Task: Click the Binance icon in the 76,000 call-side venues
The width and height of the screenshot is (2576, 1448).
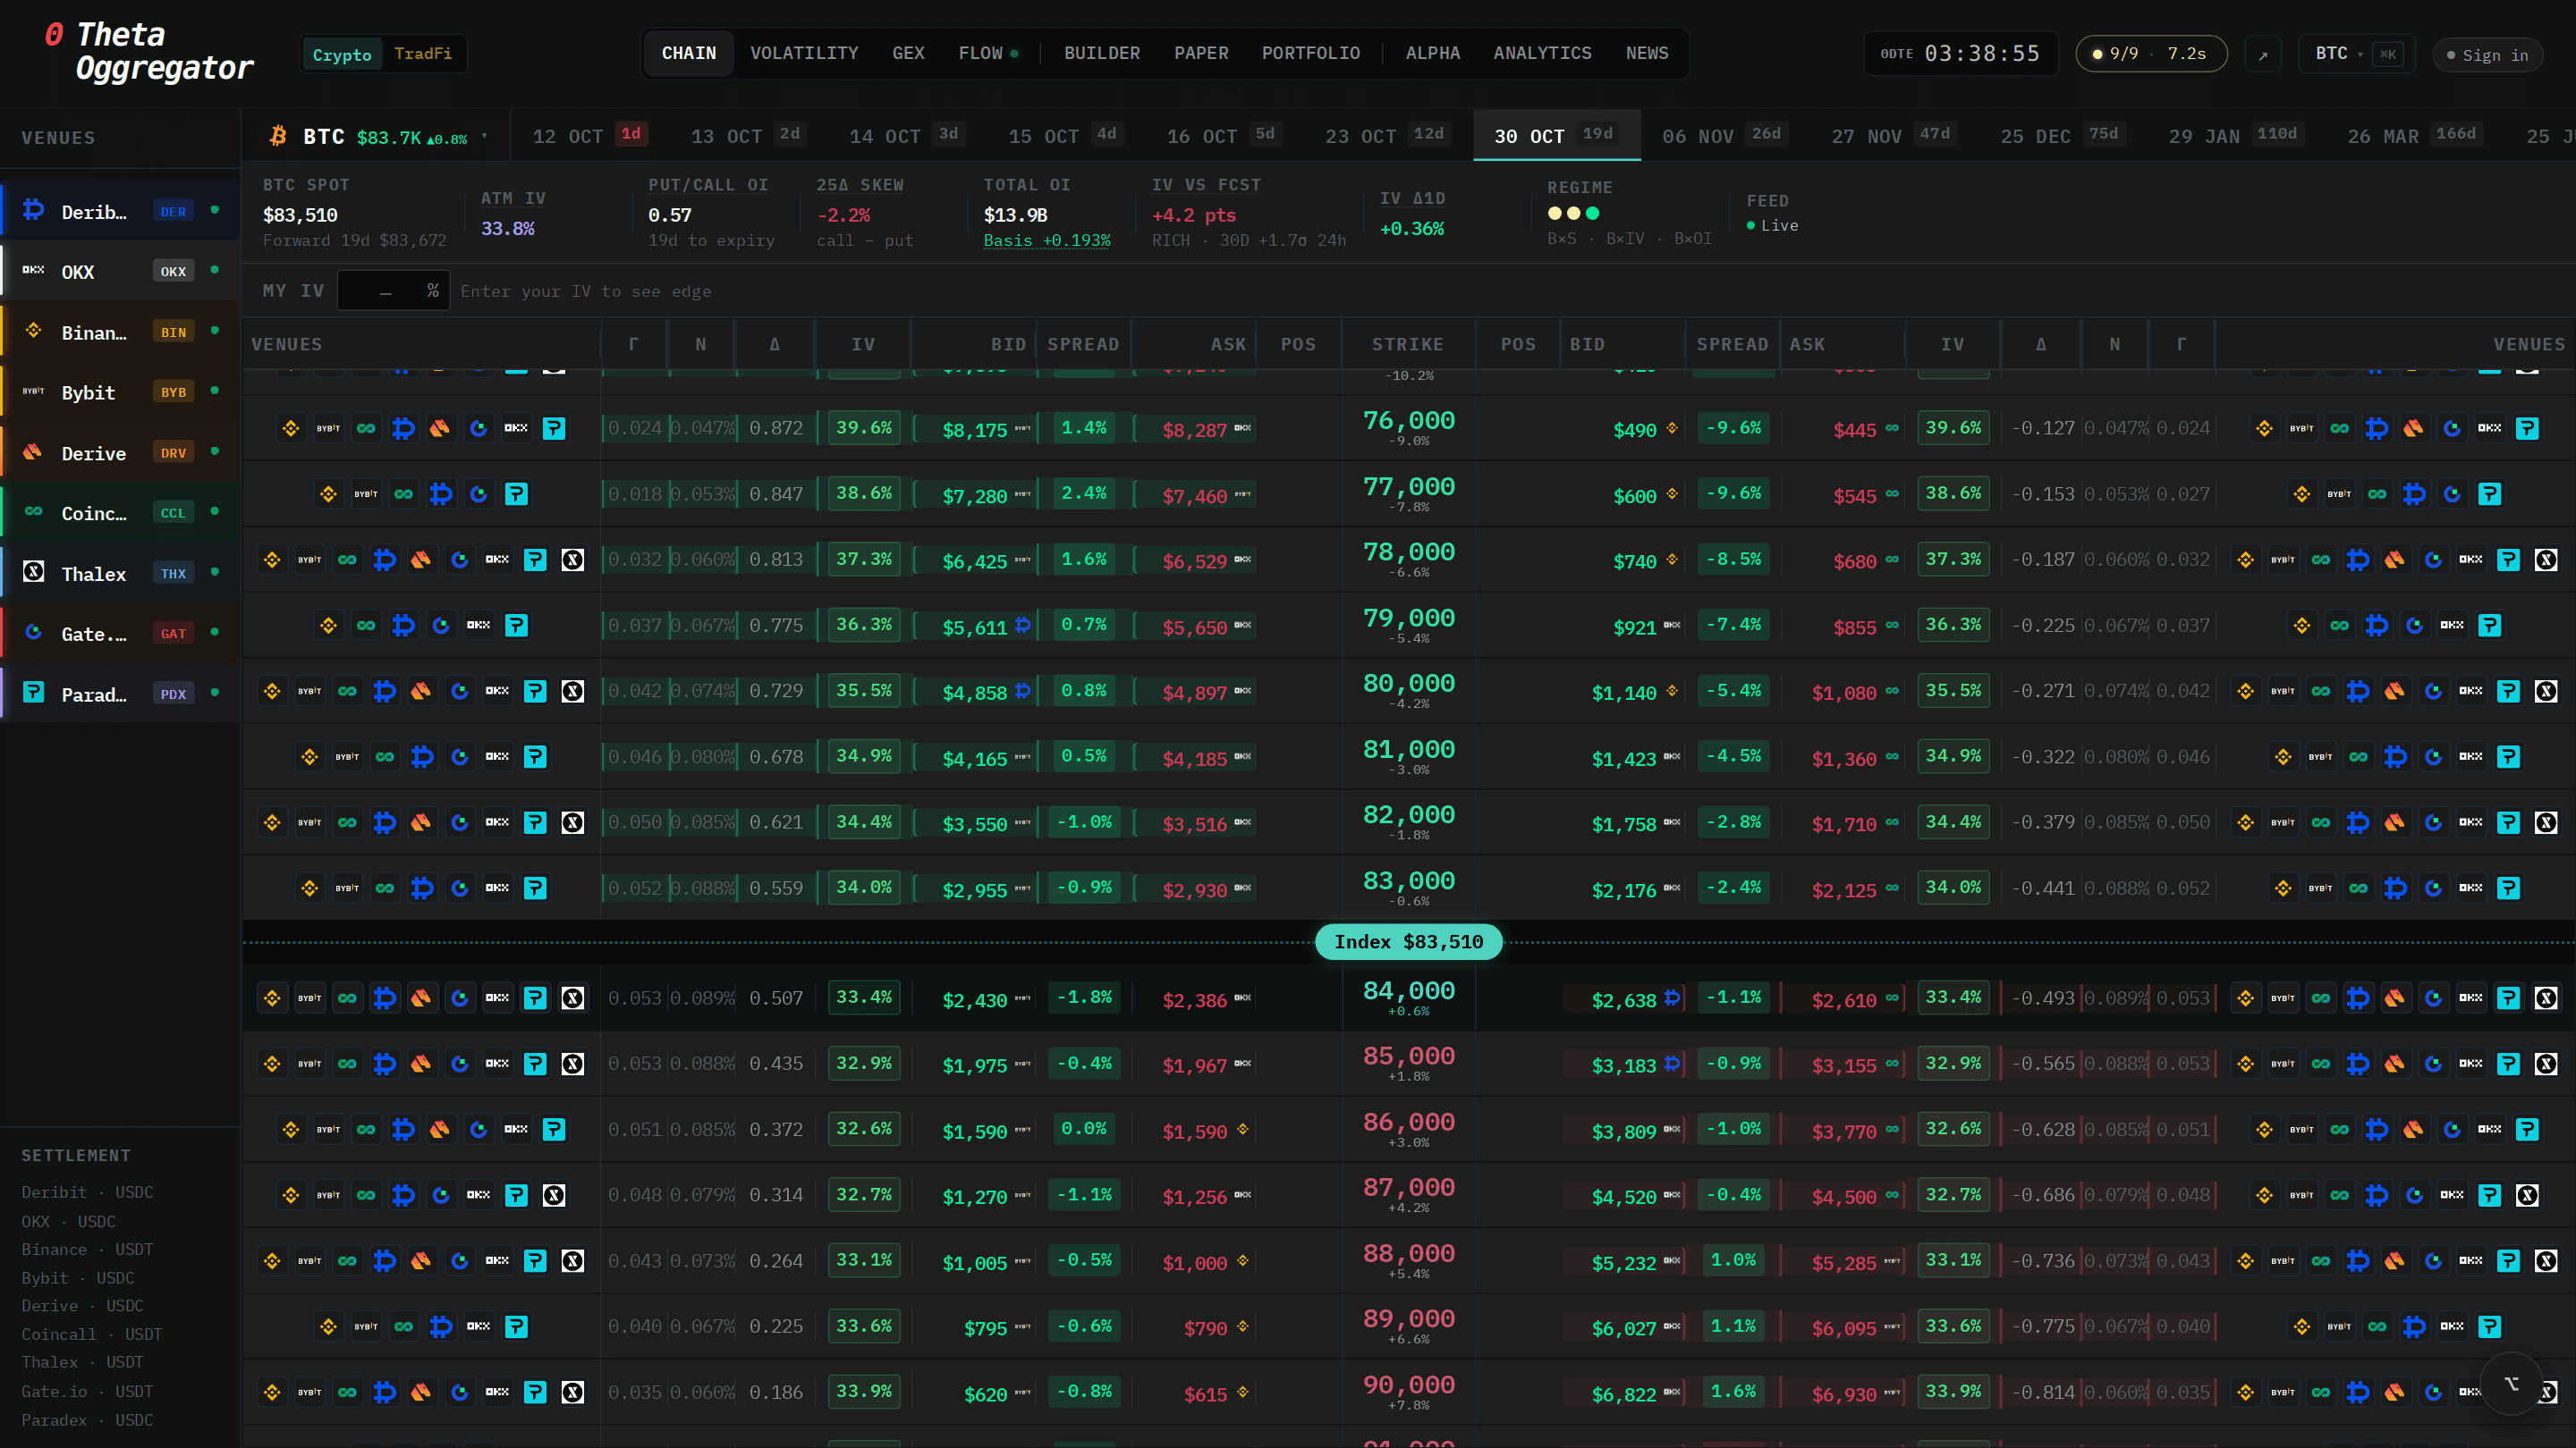Action: click(291, 429)
